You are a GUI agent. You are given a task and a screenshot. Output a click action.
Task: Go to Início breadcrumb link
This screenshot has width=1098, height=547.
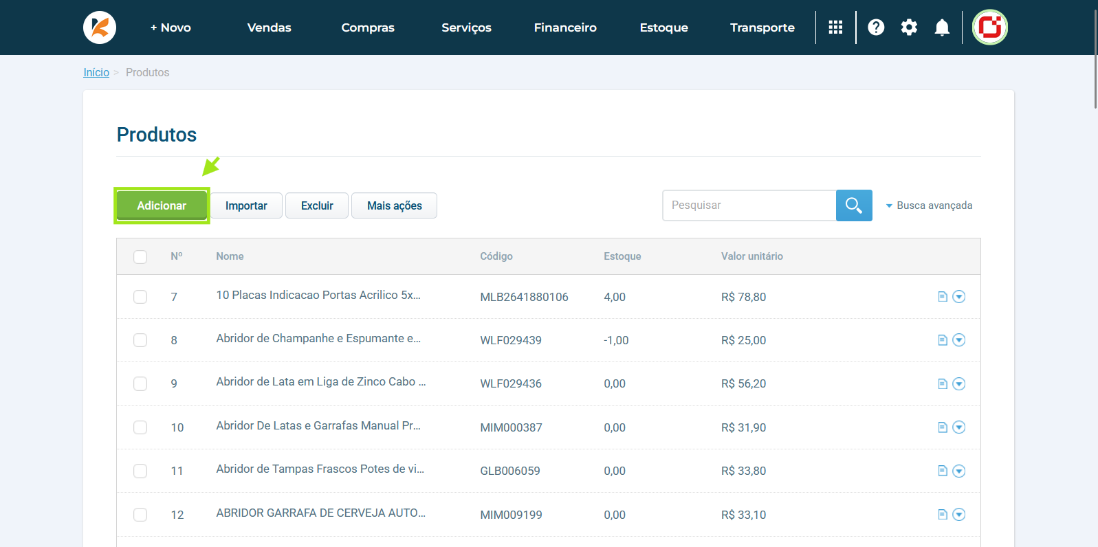96,72
